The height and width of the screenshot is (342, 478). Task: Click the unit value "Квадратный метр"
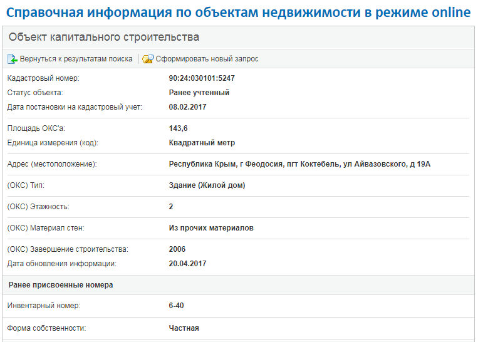[202, 143]
